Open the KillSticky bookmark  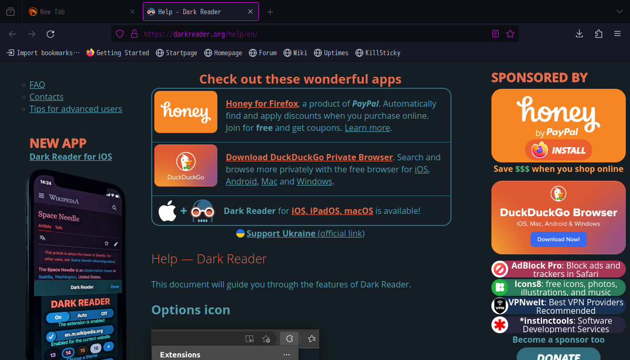click(378, 53)
